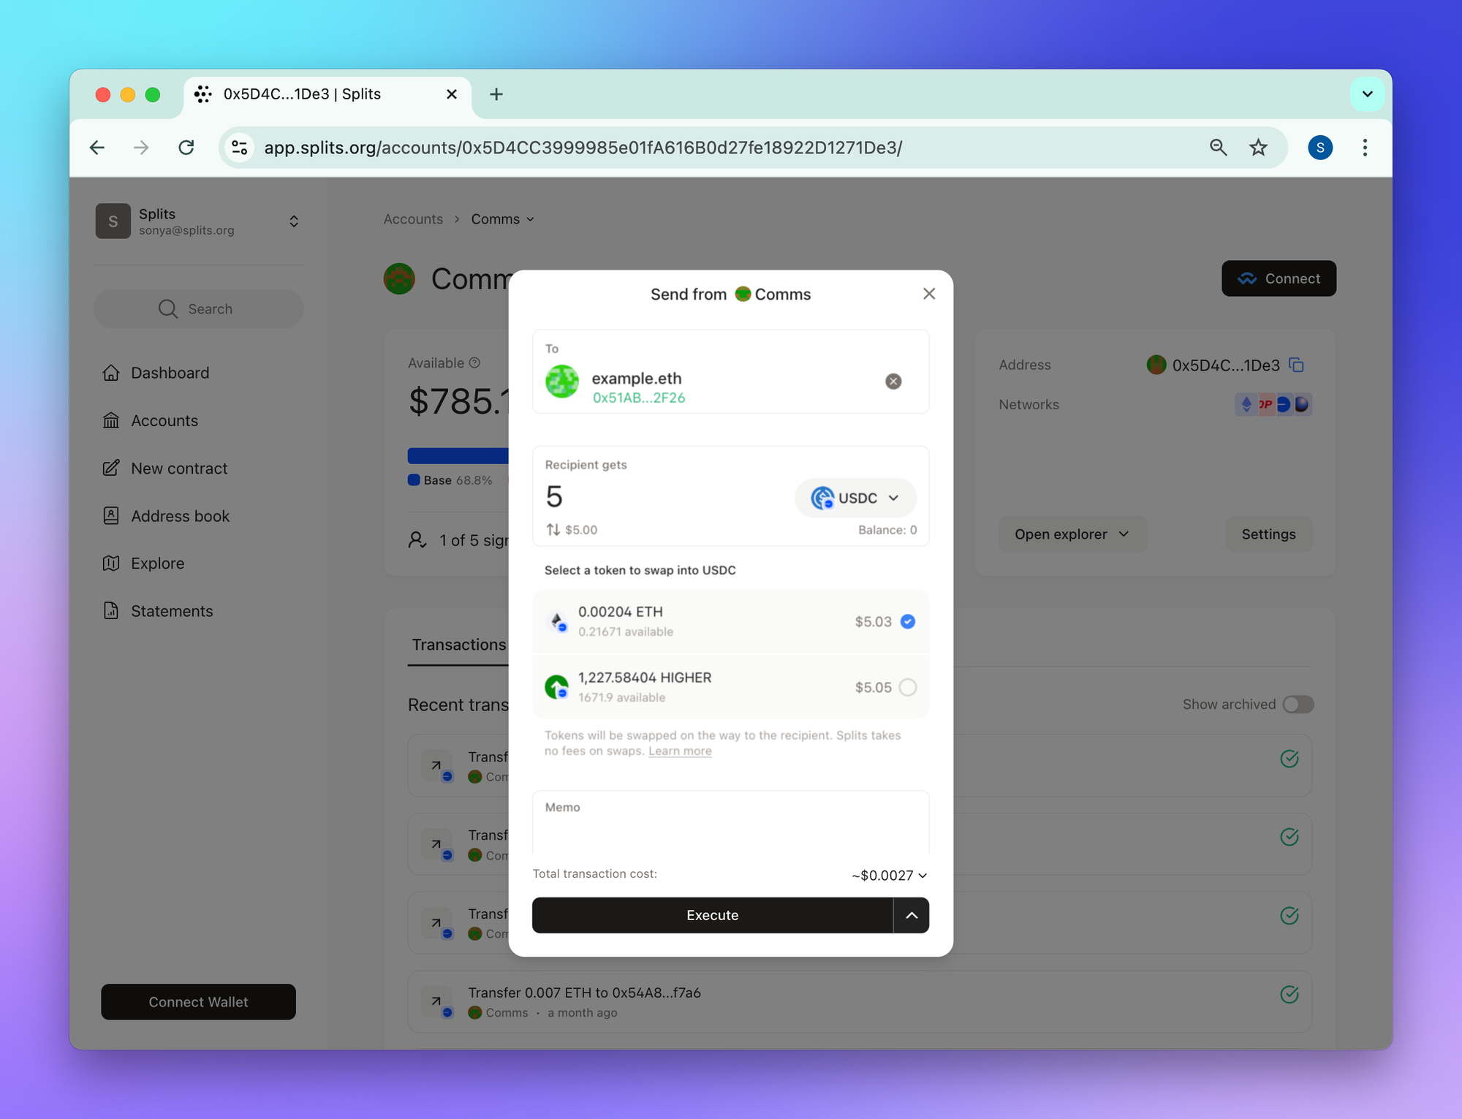Reload the browser page
Viewport: 1462px width, 1119px height.
point(186,148)
